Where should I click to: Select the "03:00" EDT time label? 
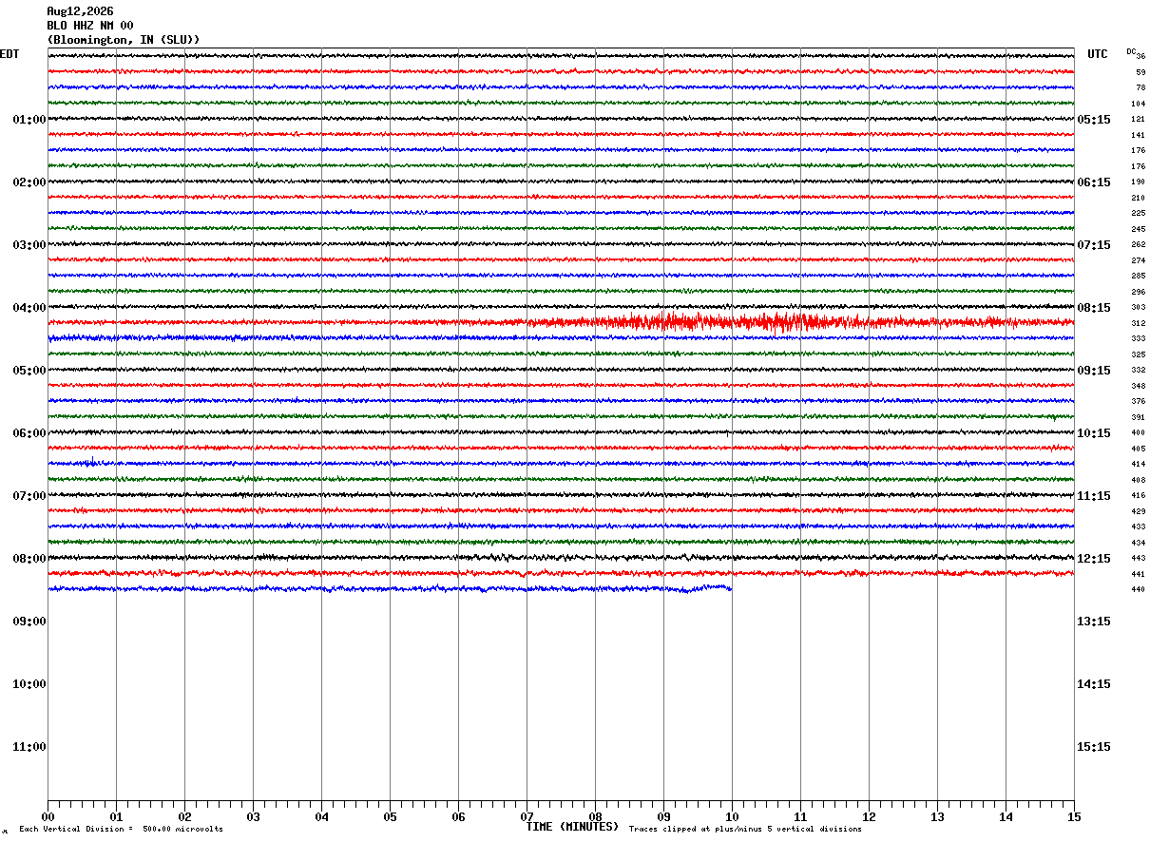point(29,245)
